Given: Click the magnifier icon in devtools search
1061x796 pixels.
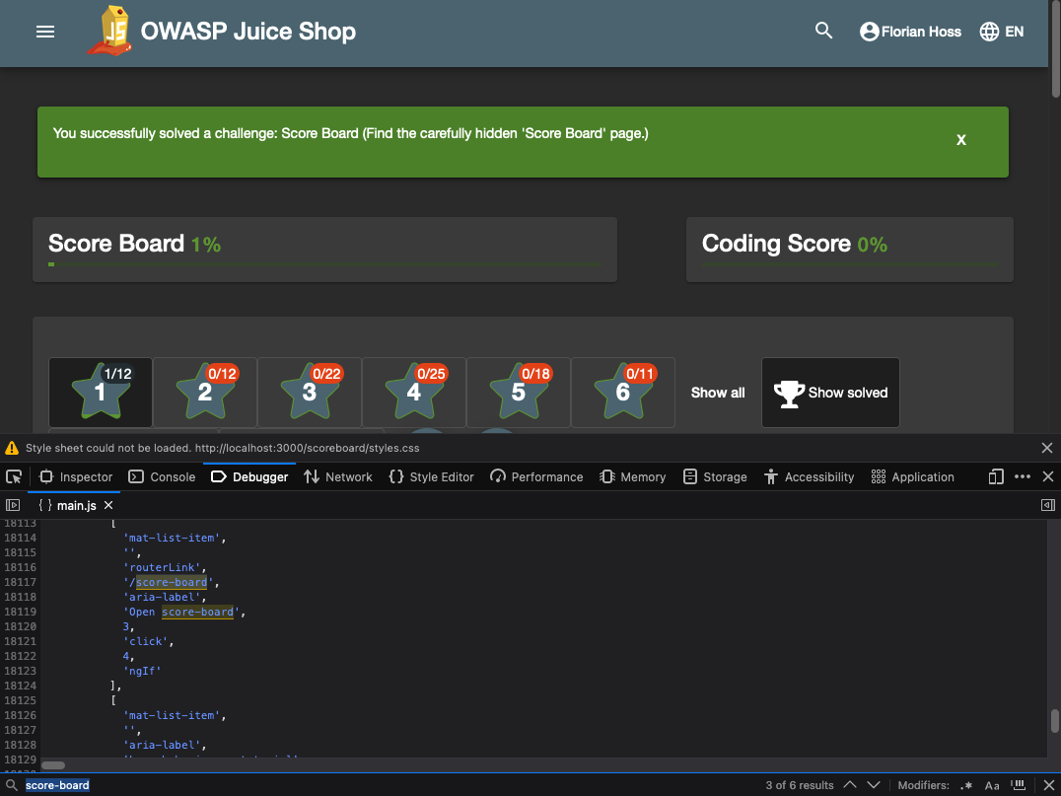Looking at the screenshot, I should tap(11, 785).
